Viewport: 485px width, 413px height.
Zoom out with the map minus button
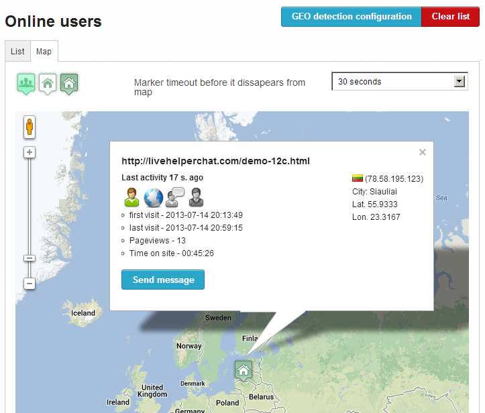pyautogui.click(x=30, y=283)
